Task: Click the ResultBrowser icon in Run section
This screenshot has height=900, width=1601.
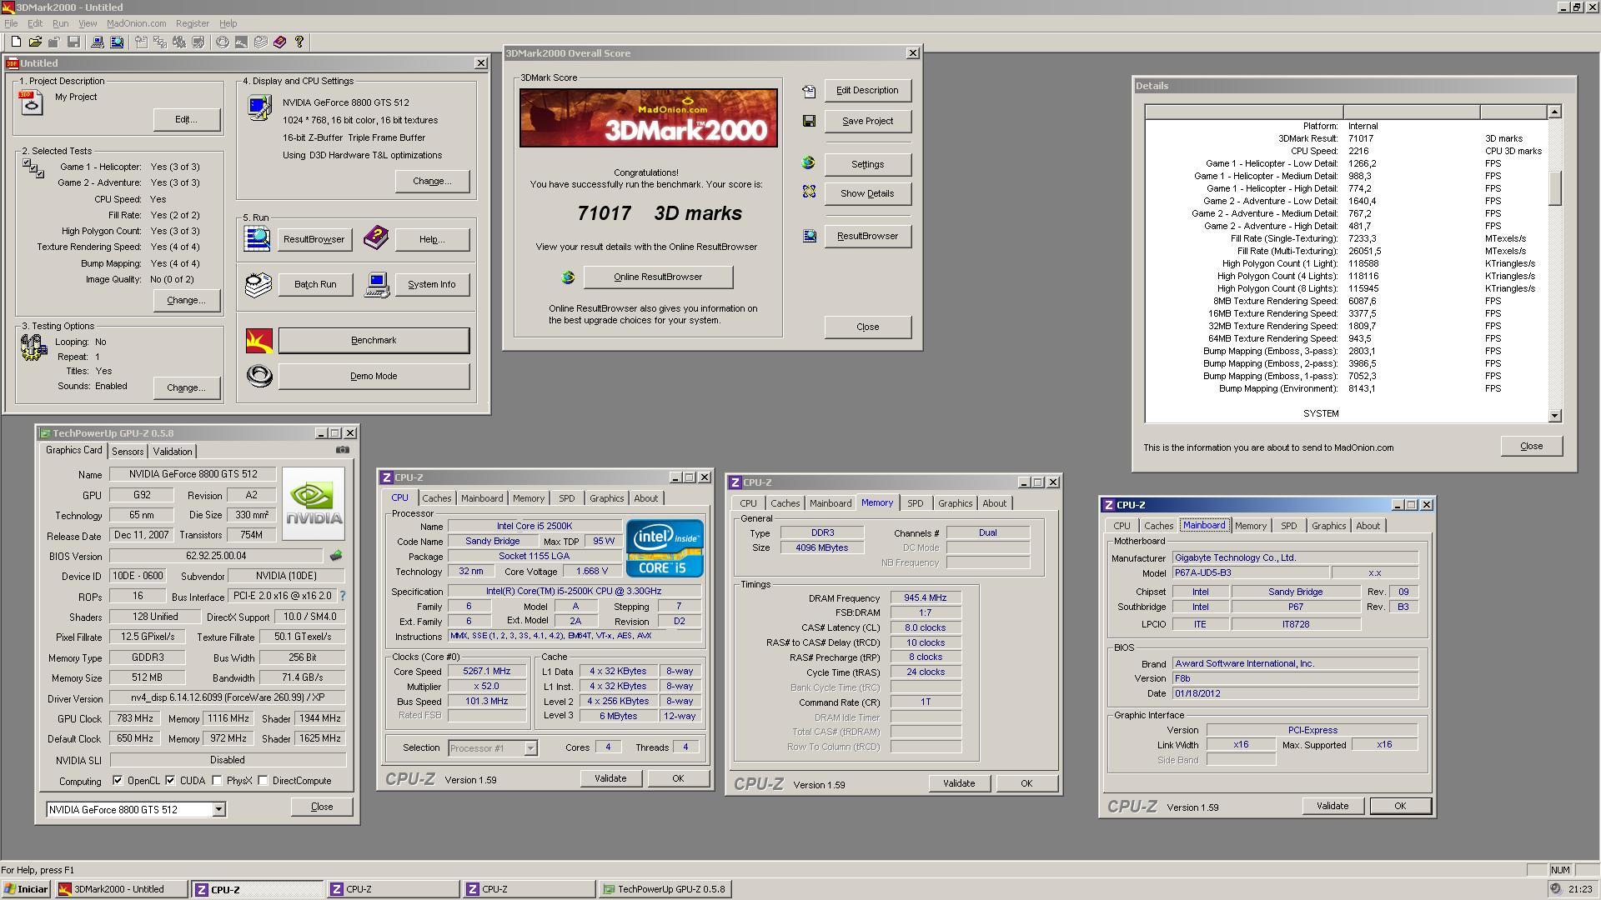Action: (258, 239)
